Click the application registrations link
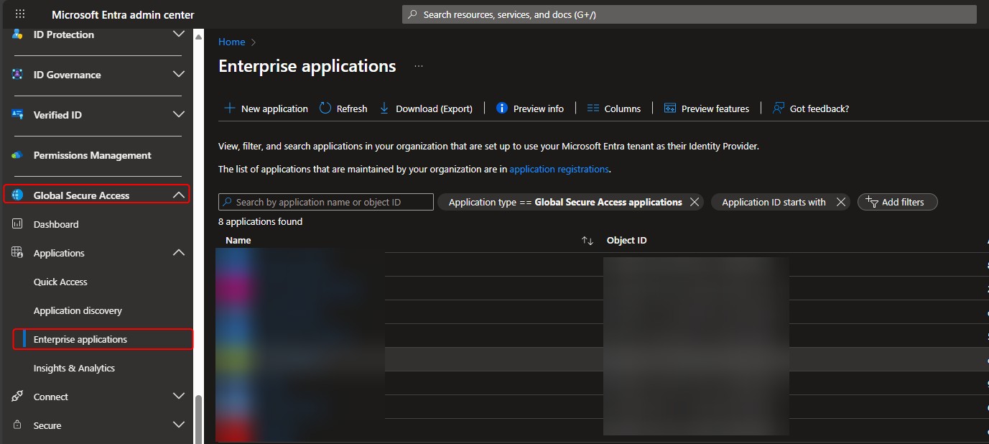 point(559,170)
